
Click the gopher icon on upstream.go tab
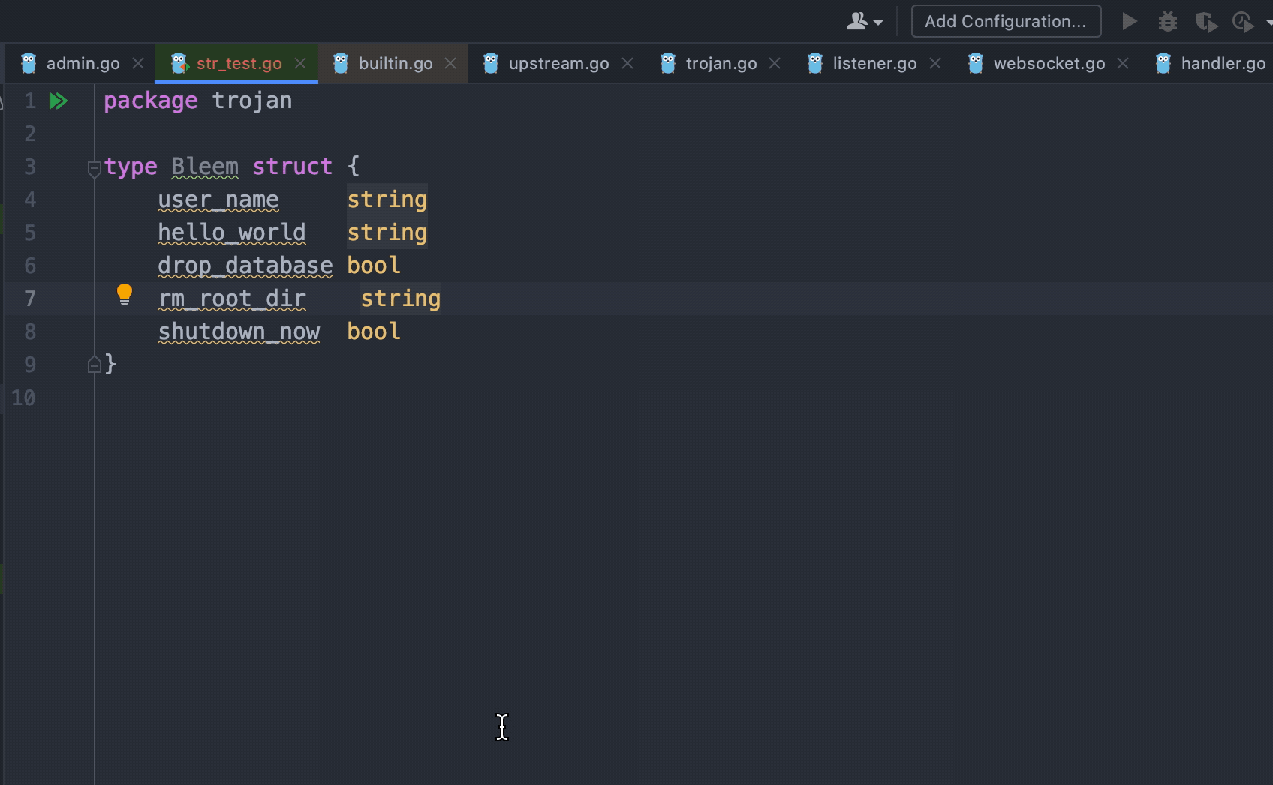pos(491,64)
